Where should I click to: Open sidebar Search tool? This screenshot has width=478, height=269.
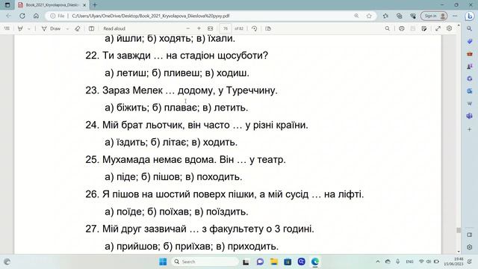click(x=470, y=28)
